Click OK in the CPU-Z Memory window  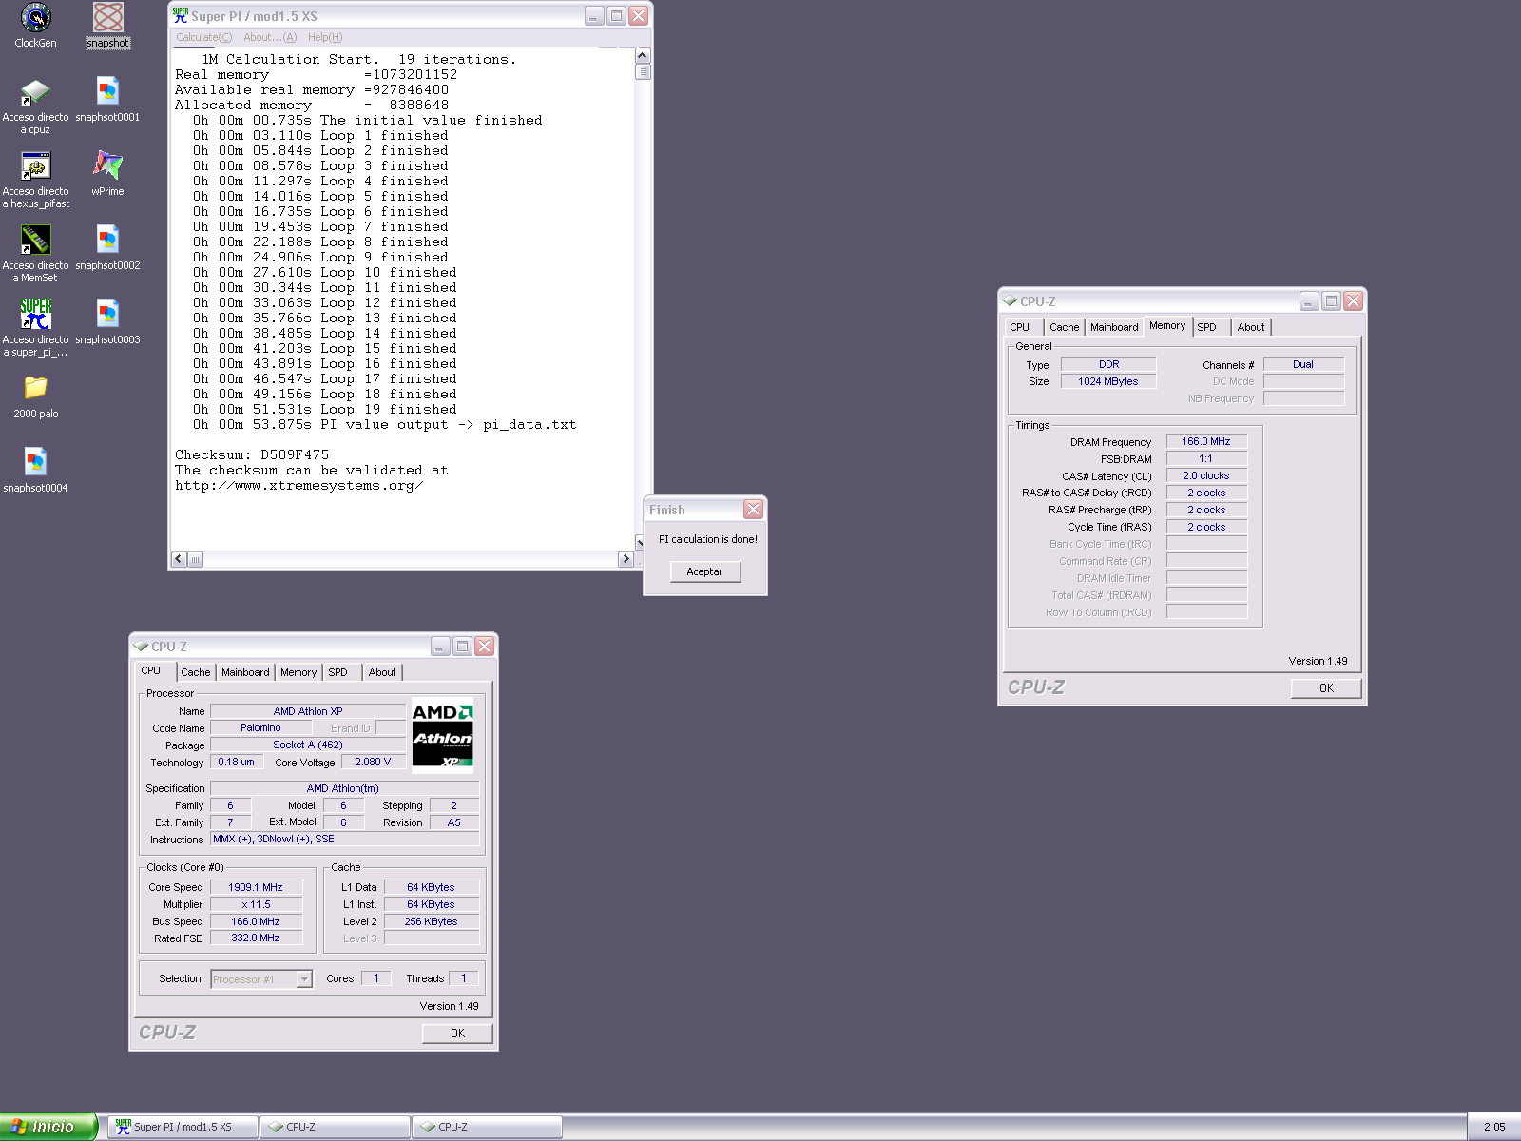click(x=1326, y=688)
